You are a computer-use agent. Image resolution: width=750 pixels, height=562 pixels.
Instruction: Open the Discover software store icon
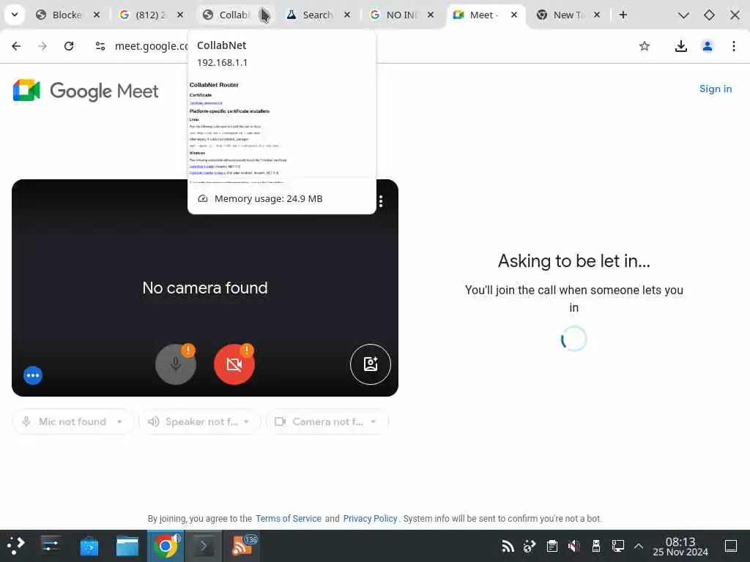[x=89, y=546]
